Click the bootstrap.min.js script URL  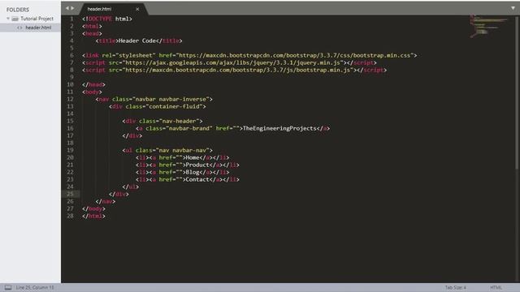click(x=238, y=70)
